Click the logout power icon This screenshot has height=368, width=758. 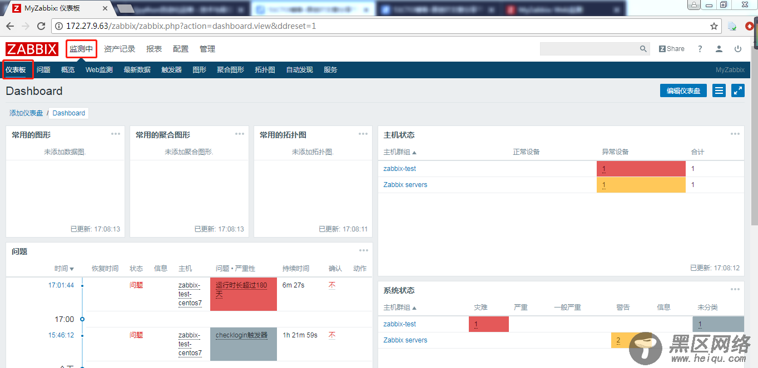coord(738,49)
